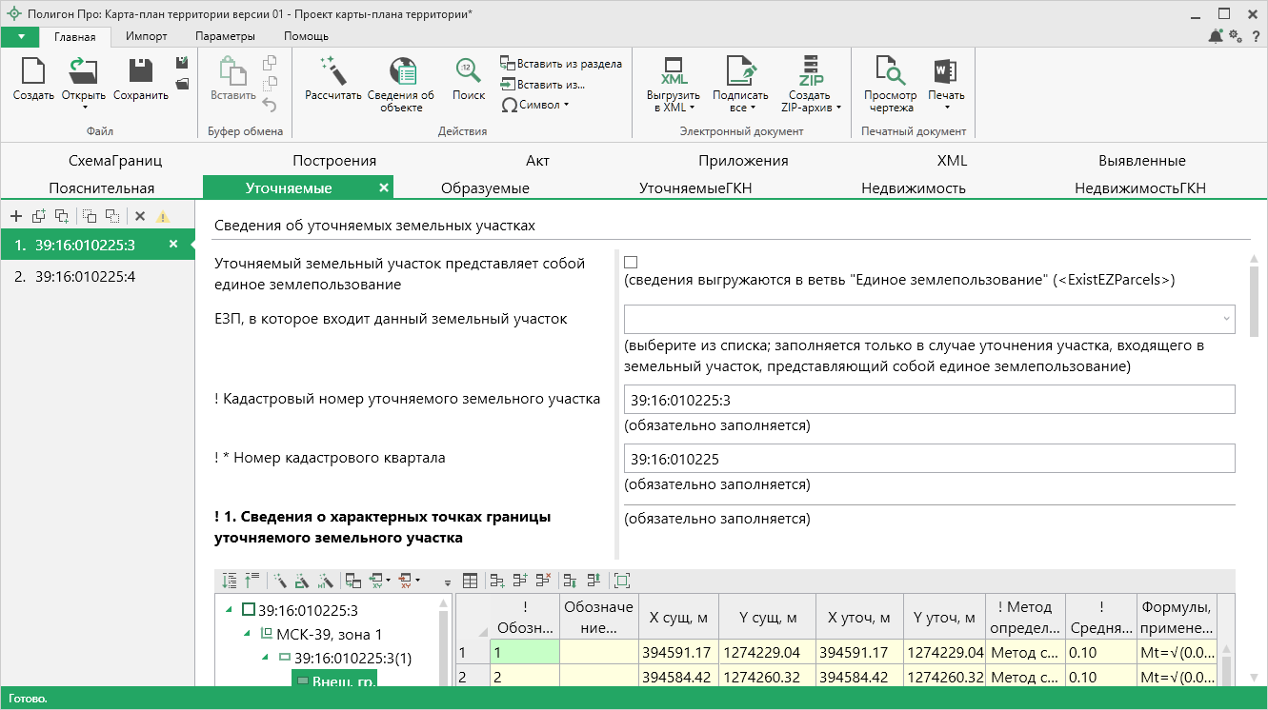Close the Уточняемые tab
The image size is (1268, 710).
click(383, 188)
